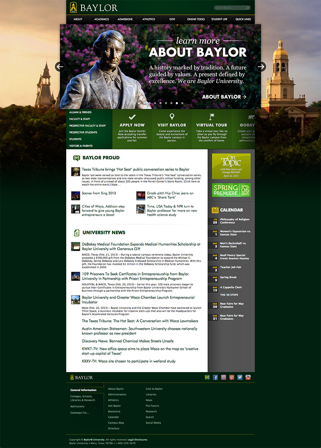This screenshot has height=448, width=321.
Task: Click the Apply Now checkmark icon
Action: pyautogui.click(x=132, y=116)
